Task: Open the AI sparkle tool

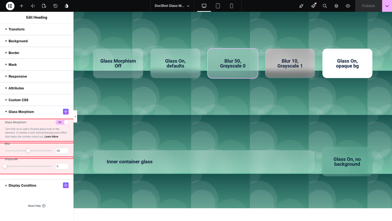Action: [x=33, y=6]
